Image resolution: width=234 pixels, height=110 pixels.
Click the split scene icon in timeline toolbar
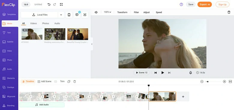tap(56, 82)
